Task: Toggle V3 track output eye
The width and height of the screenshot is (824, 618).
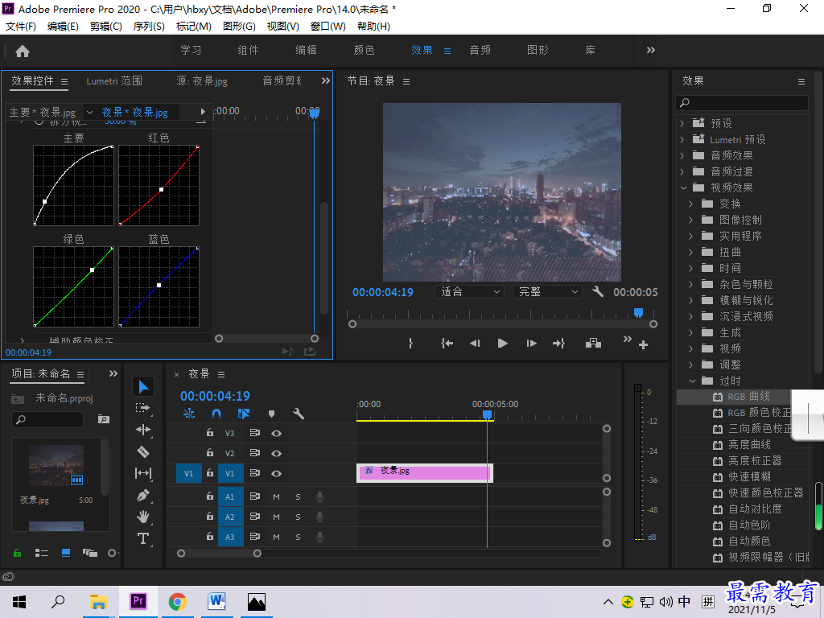Action: (x=277, y=434)
